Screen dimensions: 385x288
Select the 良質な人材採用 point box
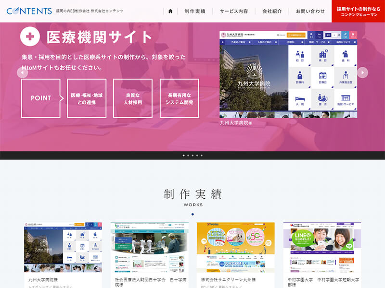(133, 98)
